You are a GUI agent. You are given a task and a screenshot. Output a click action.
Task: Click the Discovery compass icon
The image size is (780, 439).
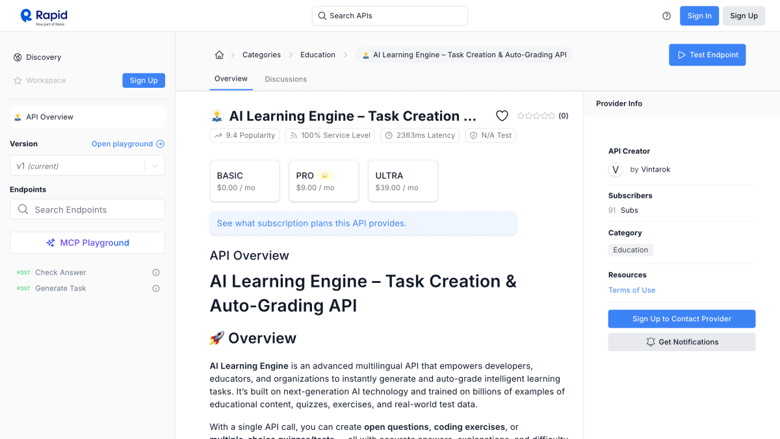tap(18, 57)
